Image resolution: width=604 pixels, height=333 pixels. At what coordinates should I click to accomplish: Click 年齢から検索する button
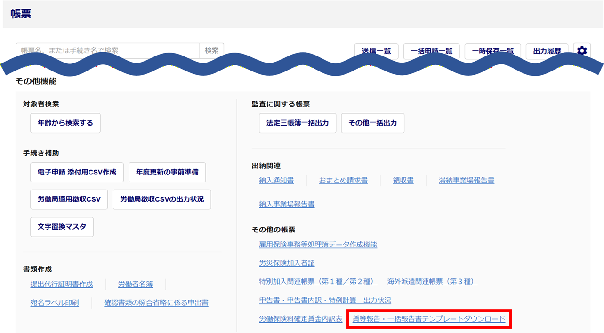(x=65, y=123)
